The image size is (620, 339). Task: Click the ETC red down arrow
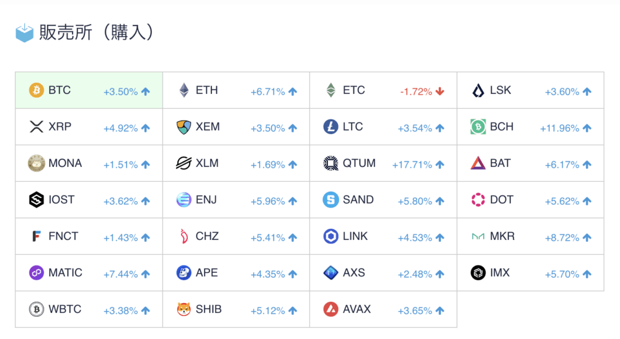[x=440, y=92]
